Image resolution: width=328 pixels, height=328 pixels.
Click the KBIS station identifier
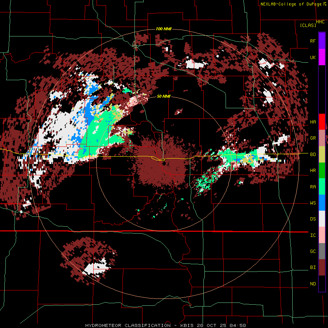point(187,325)
